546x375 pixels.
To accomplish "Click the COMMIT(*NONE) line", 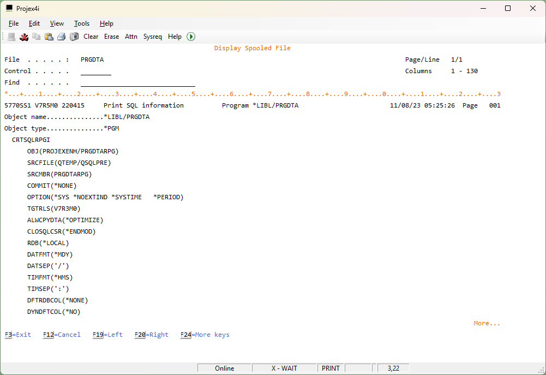I will [x=52, y=186].
